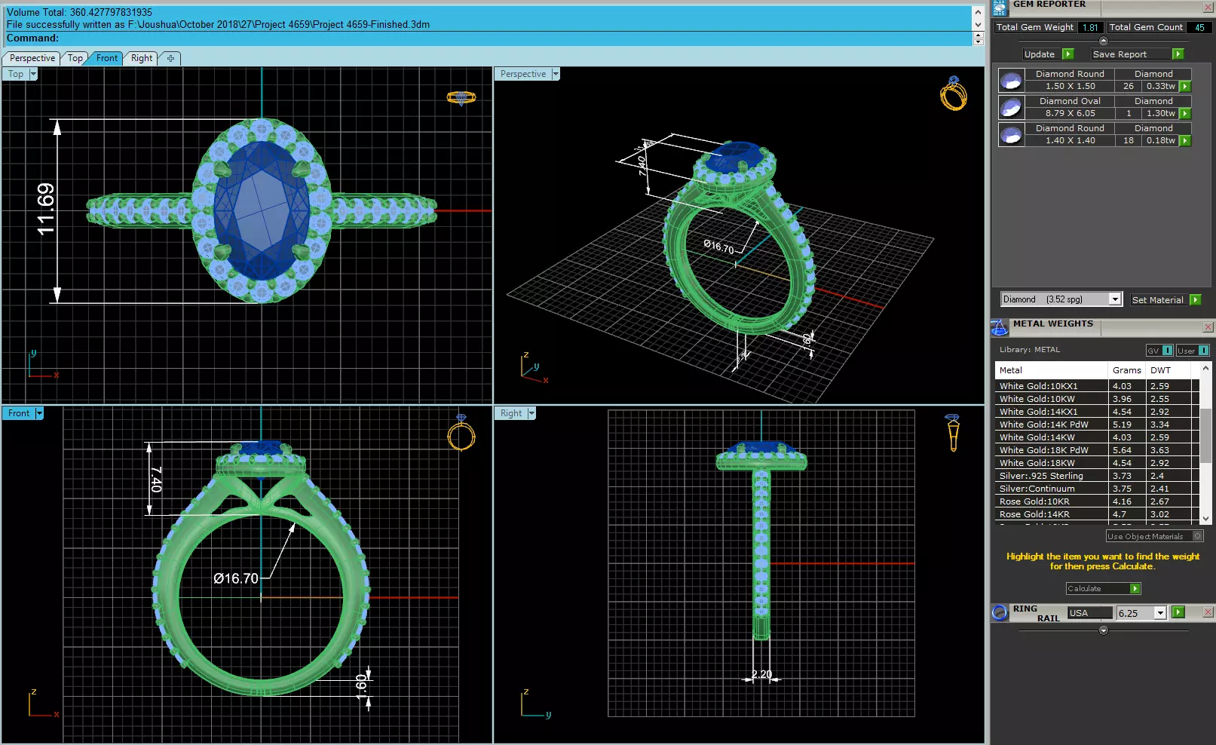Click the metal list scroll-down arrow

1205,519
